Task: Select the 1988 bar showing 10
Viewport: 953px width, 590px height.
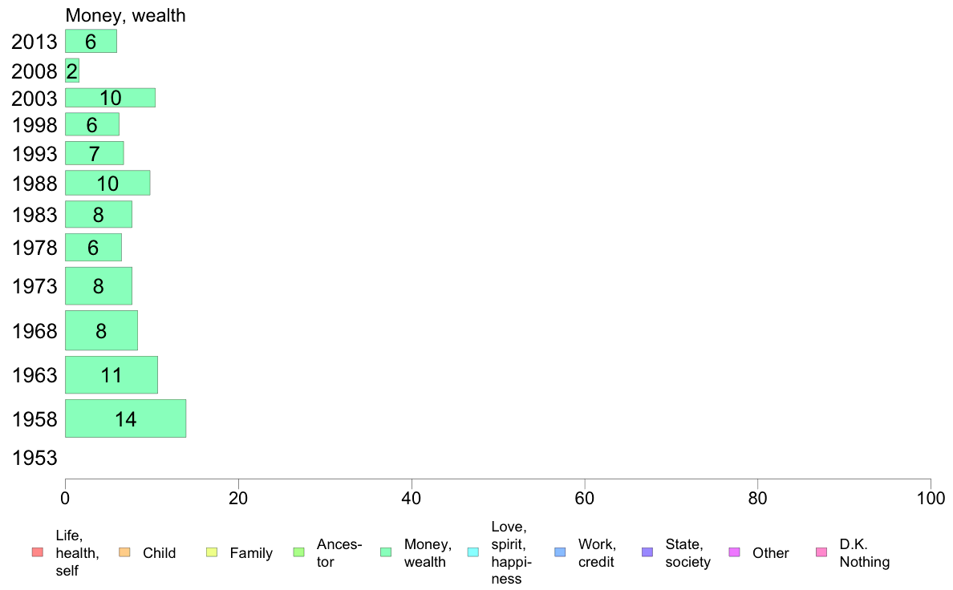Action: click(x=107, y=183)
